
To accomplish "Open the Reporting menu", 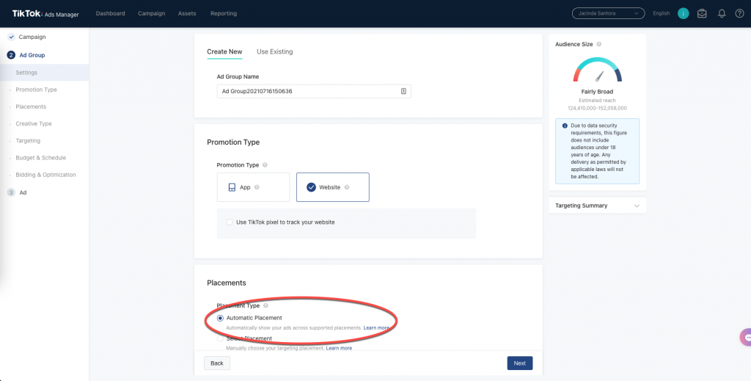I will pyautogui.click(x=224, y=13).
